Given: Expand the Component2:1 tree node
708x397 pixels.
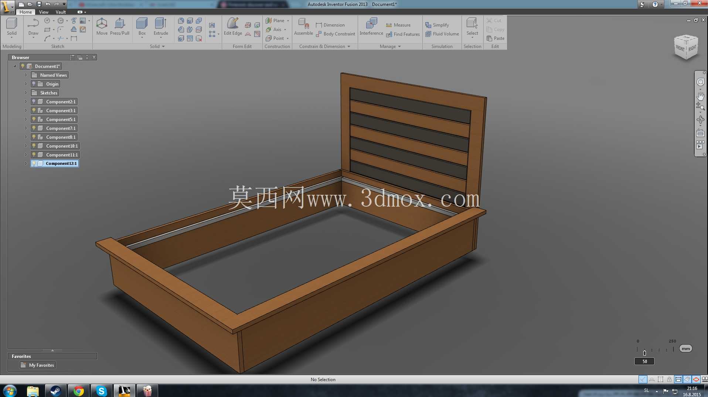Looking at the screenshot, I should [26, 101].
